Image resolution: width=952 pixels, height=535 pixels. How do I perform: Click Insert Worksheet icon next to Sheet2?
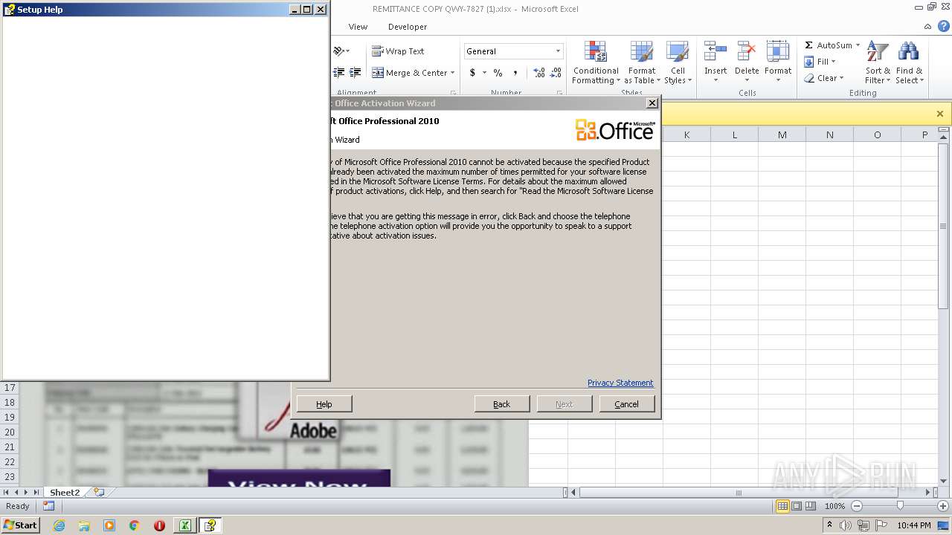tap(98, 492)
